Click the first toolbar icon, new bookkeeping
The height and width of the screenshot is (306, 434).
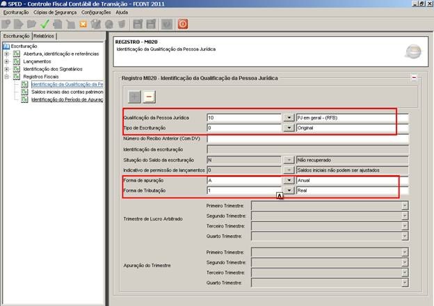(x=6, y=24)
